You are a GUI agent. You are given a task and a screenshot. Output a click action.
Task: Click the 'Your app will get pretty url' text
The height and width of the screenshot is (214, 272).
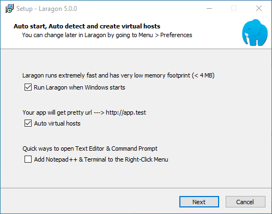[57, 112]
